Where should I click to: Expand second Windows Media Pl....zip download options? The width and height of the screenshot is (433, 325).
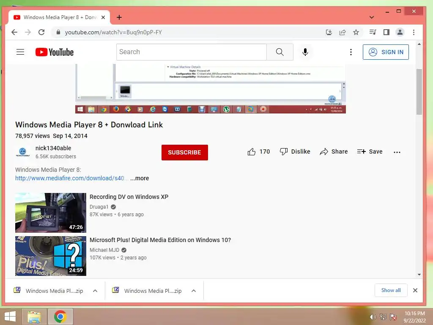[x=194, y=291]
